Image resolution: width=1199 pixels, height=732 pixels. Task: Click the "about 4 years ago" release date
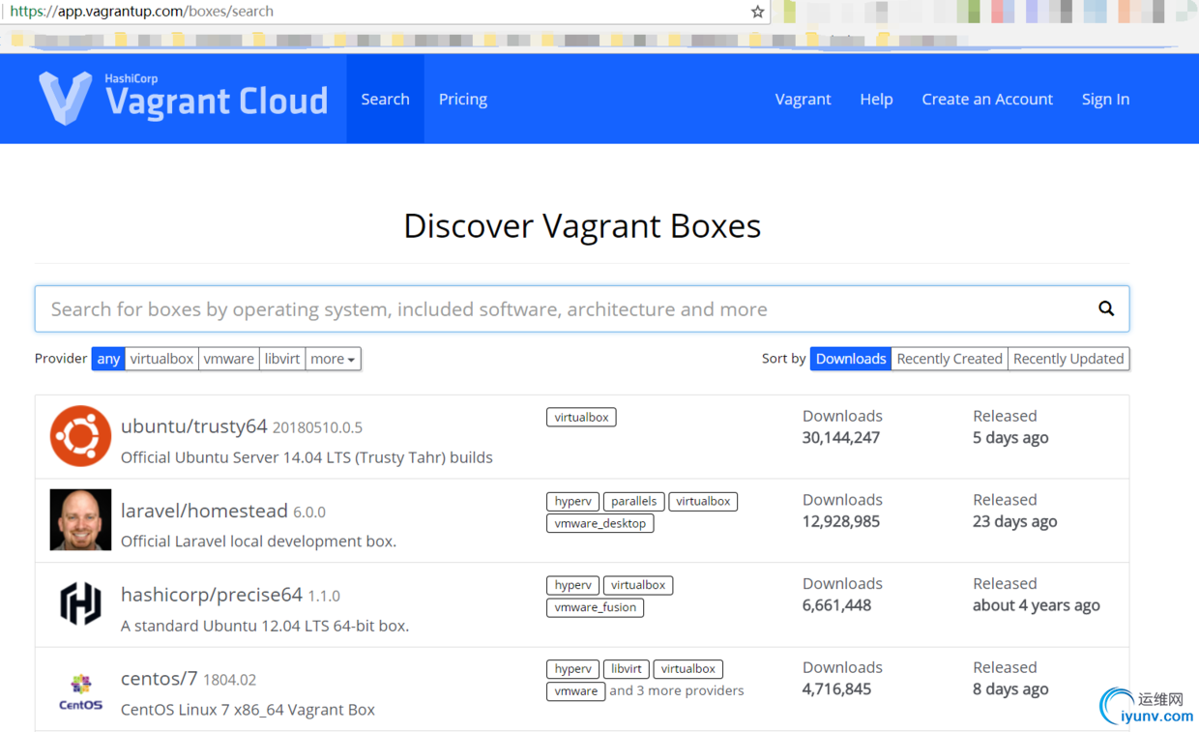(x=1037, y=605)
